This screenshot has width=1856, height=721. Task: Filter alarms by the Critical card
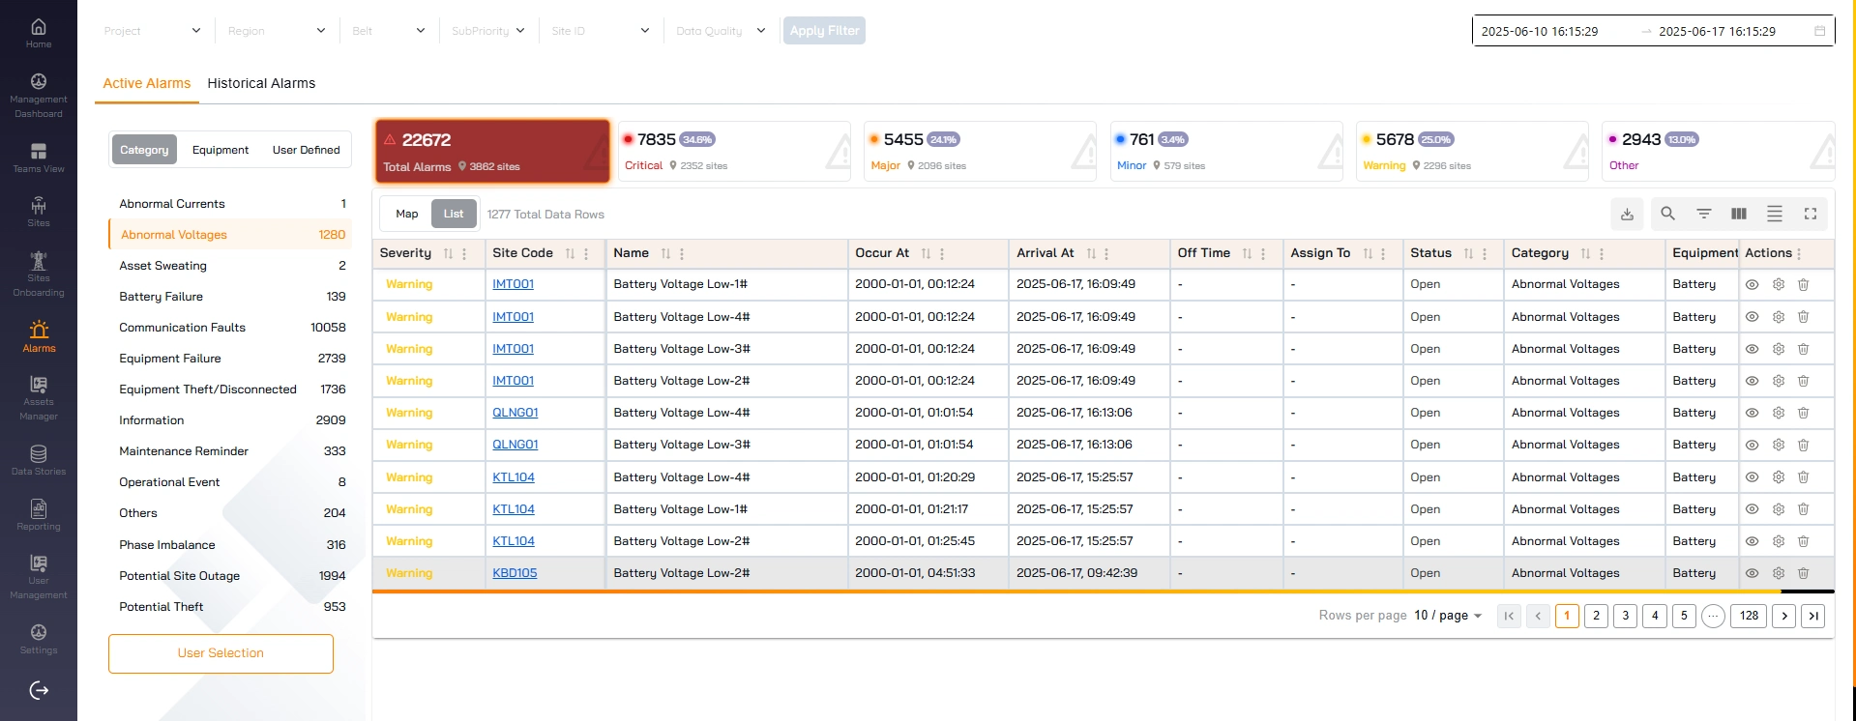735,151
